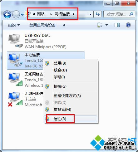Viewport: 138px width, 152px height.
Task: Click the blue Back navigation arrow
Action: 7,14
